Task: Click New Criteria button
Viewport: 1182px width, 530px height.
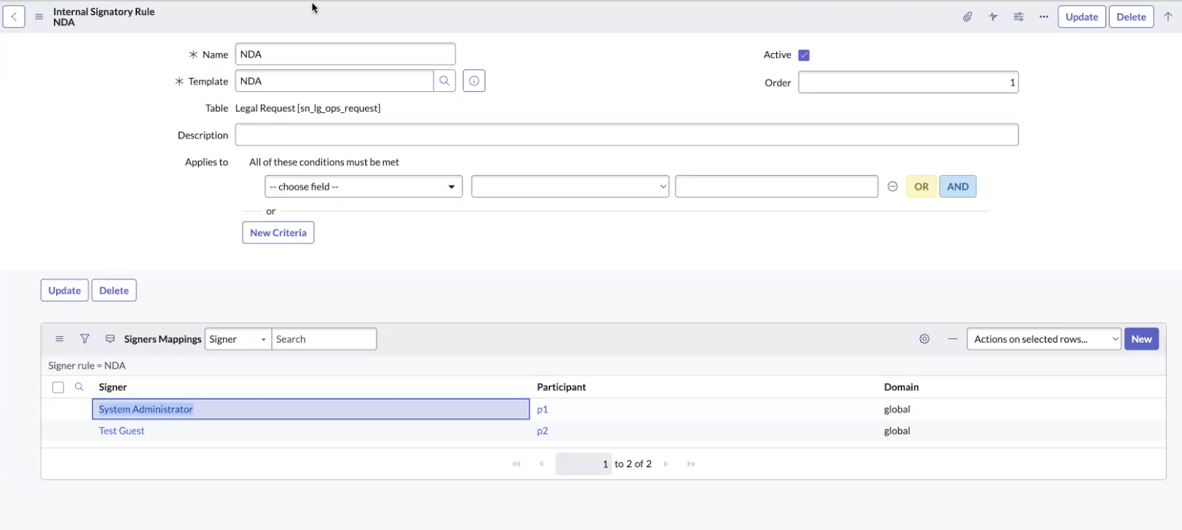Action: click(x=278, y=233)
